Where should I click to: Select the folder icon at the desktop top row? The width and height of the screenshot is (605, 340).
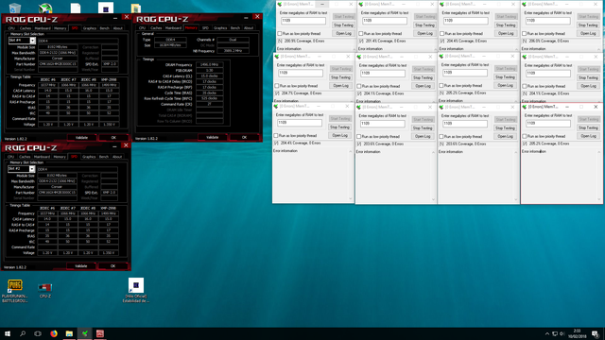[x=136, y=8]
